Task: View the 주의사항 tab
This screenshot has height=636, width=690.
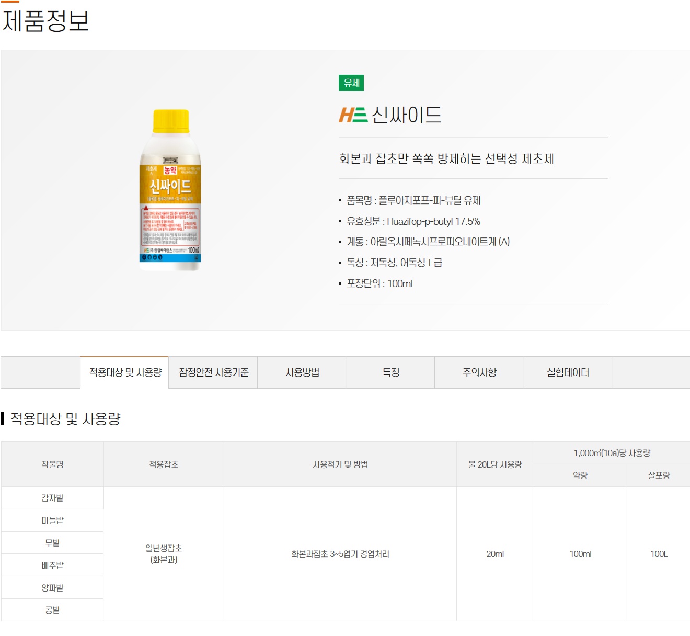Action: pyautogui.click(x=479, y=372)
